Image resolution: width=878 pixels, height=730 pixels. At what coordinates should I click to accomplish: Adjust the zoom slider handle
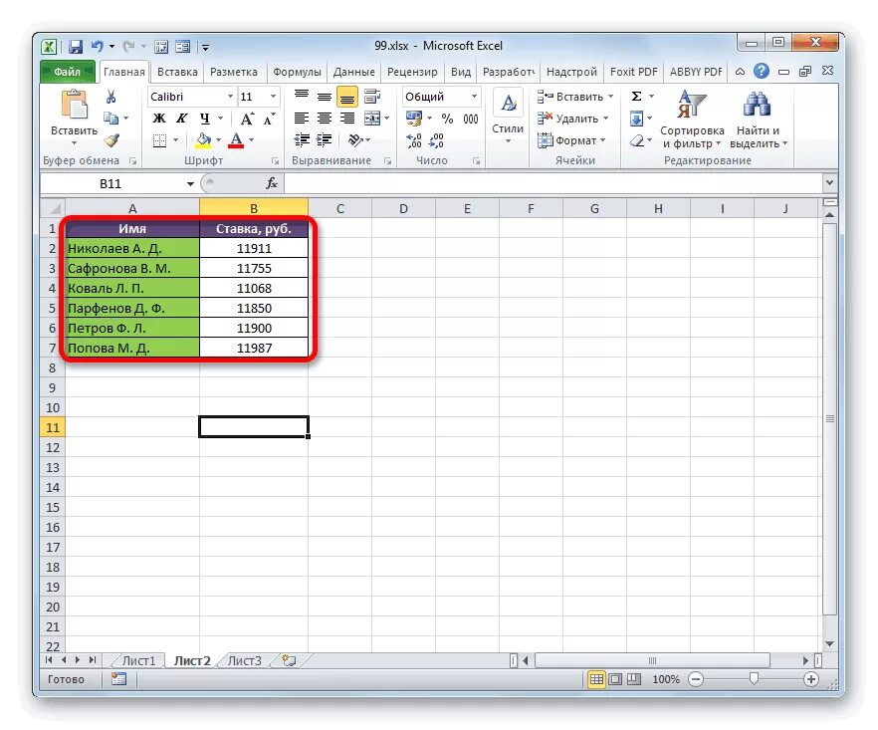tap(754, 679)
